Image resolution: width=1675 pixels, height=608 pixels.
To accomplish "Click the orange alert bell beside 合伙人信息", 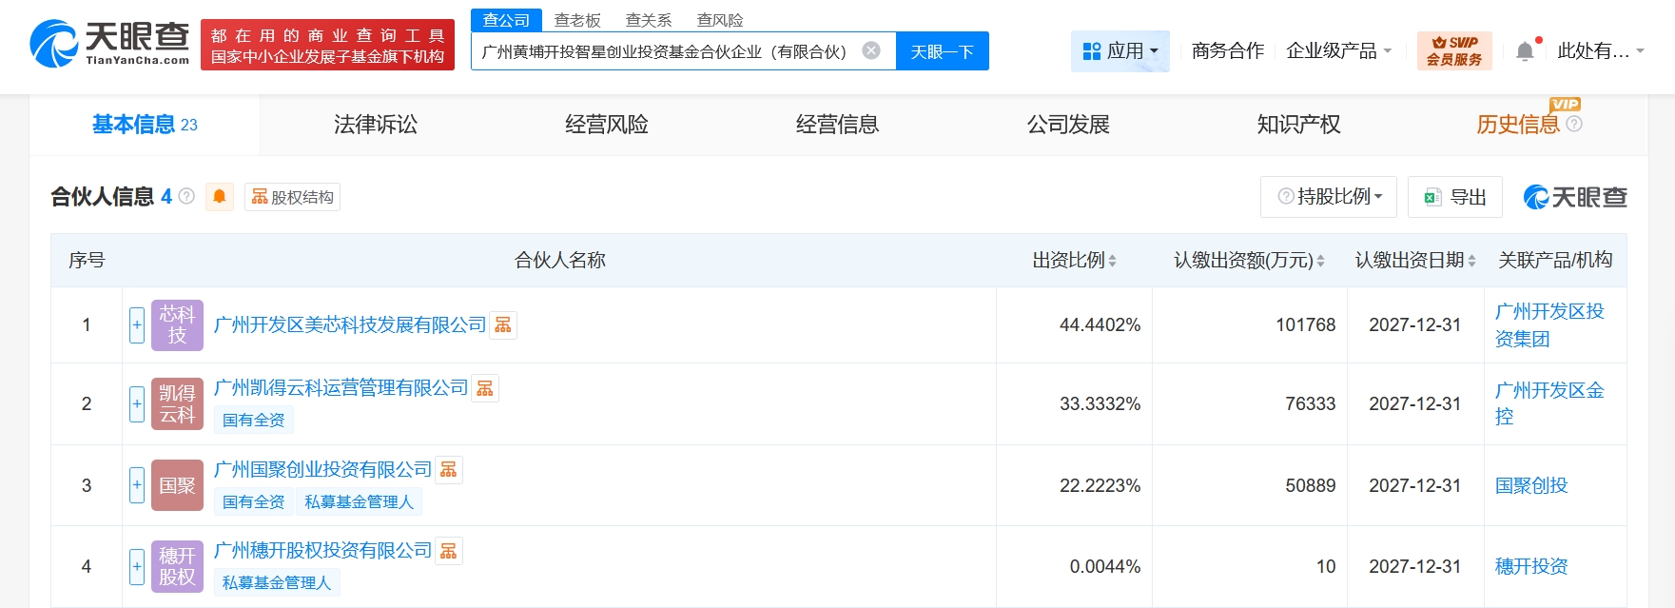I will point(219,196).
